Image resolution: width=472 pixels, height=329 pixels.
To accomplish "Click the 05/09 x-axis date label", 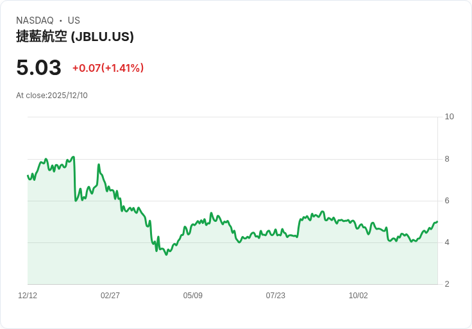I will (192, 296).
